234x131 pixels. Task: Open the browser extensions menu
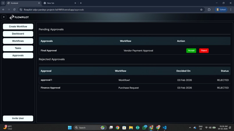(209, 10)
